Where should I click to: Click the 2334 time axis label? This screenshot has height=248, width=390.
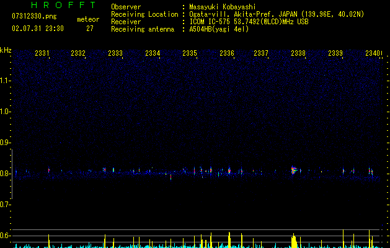click(x=153, y=53)
